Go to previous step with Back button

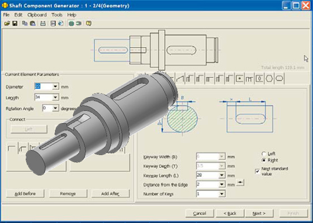click(230, 214)
